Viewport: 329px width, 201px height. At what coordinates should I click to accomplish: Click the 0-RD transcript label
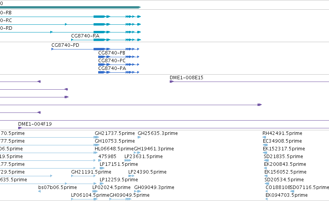6,28
